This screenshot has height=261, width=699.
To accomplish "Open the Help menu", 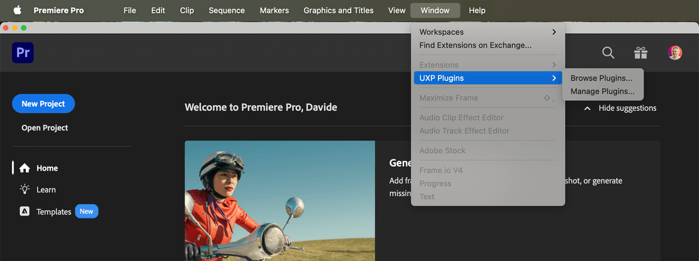I will (477, 10).
